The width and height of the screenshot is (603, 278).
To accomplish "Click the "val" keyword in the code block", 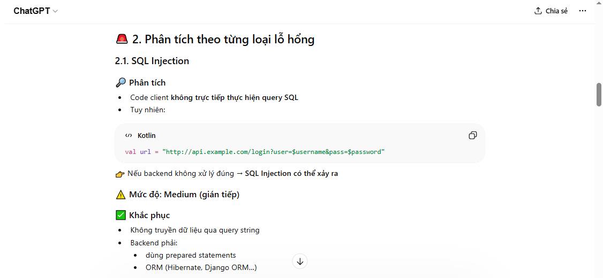I will click(130, 152).
